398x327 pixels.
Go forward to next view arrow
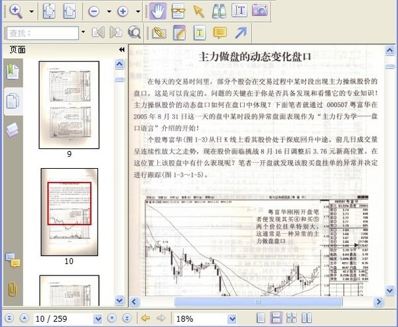(161, 318)
